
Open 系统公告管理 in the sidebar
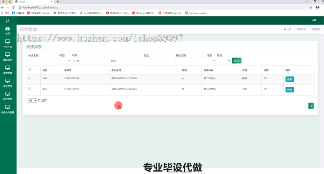tap(8, 109)
